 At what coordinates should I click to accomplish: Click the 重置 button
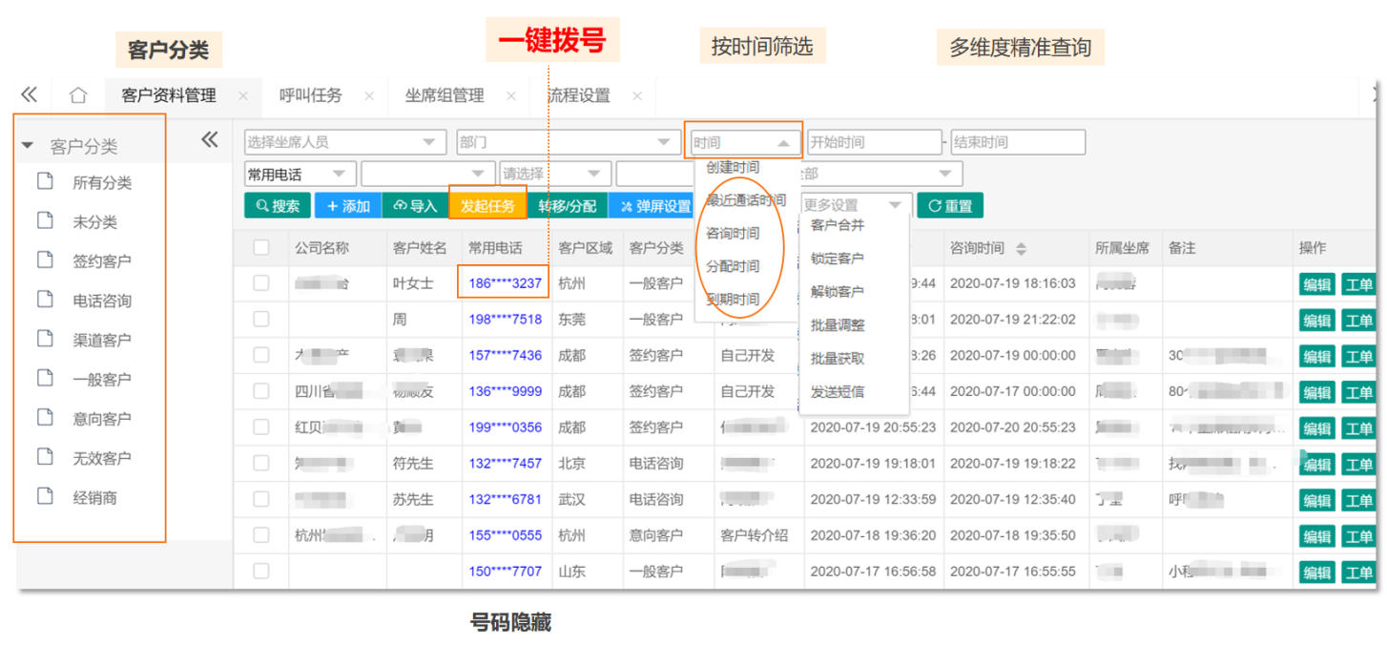(950, 205)
